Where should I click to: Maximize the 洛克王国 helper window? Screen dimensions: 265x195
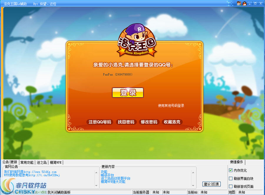pyautogui.click(x=255, y=3)
